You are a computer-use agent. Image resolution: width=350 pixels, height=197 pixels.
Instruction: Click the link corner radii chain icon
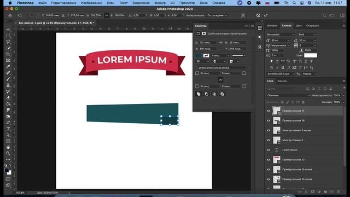point(220,80)
